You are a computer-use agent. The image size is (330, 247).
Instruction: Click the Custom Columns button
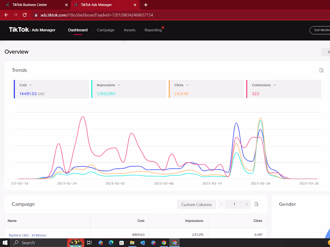coord(196,204)
